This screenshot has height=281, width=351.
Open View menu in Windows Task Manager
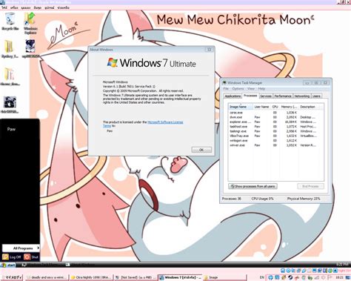[x=251, y=88]
